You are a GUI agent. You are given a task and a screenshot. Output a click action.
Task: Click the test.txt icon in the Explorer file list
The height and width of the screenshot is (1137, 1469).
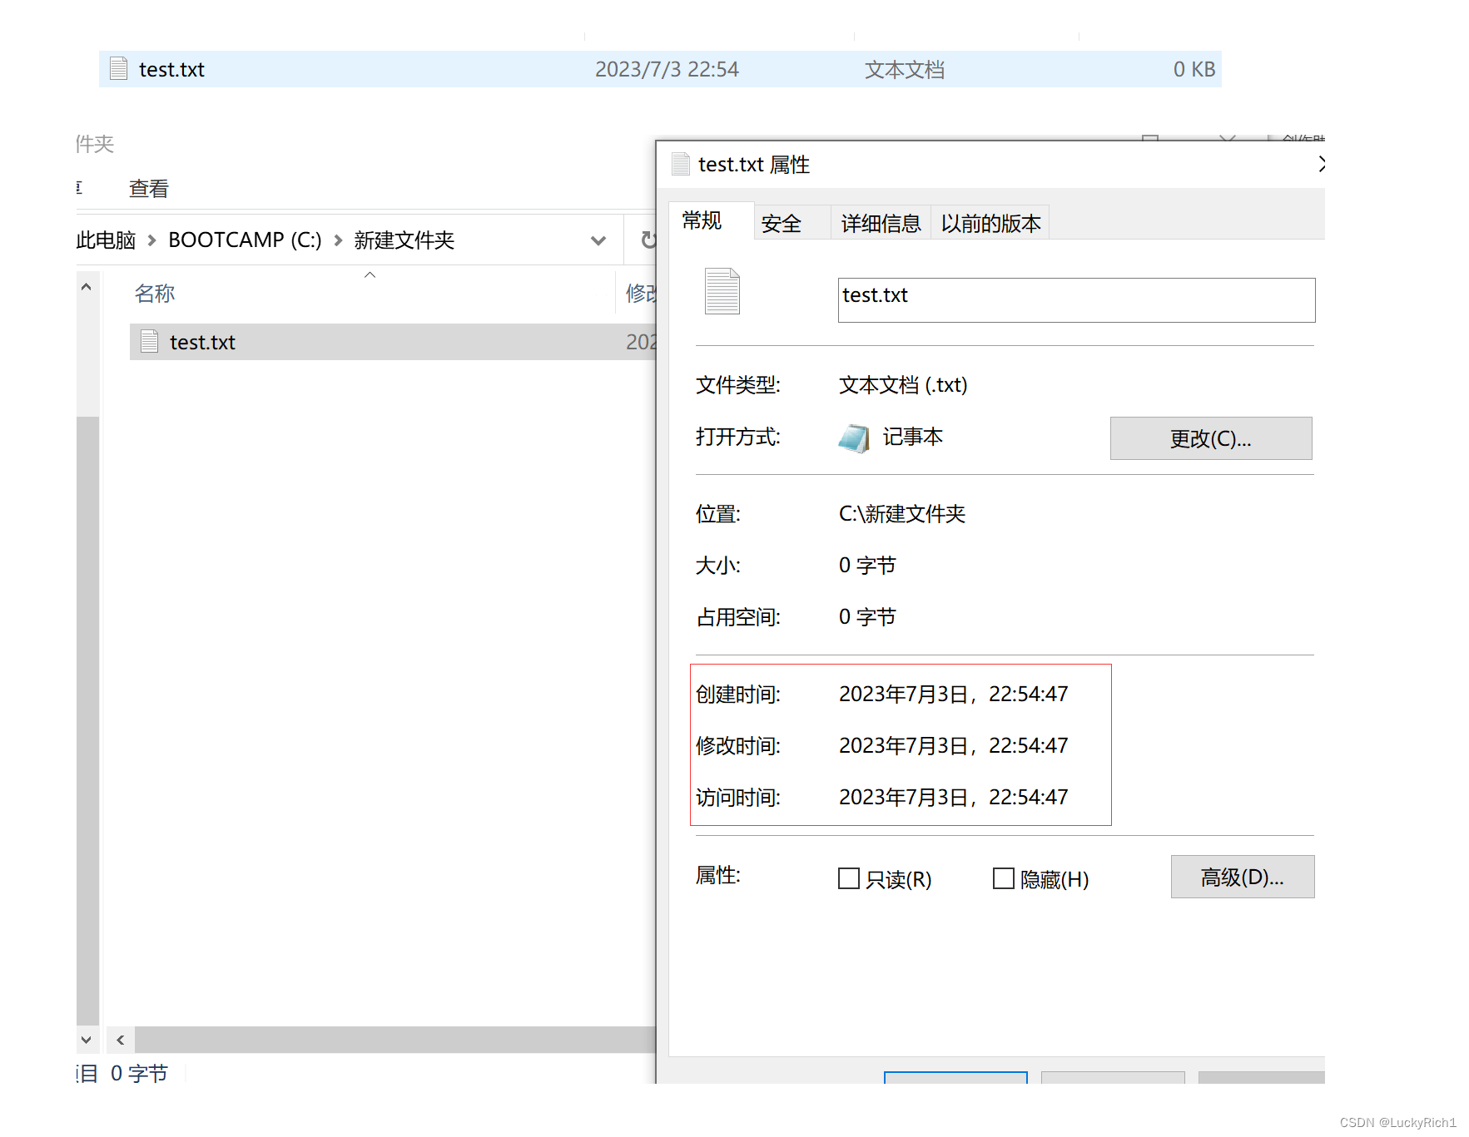coord(150,342)
